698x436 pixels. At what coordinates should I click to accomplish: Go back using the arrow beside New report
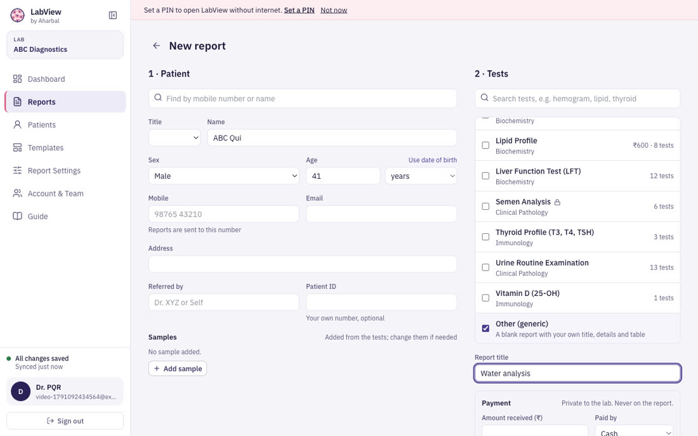(156, 46)
